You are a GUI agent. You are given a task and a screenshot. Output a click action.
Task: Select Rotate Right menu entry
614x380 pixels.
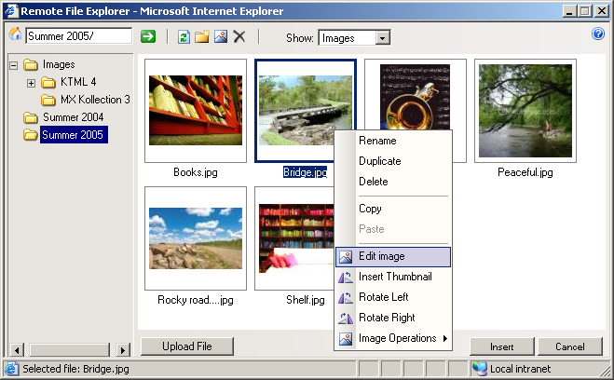pyautogui.click(x=393, y=318)
